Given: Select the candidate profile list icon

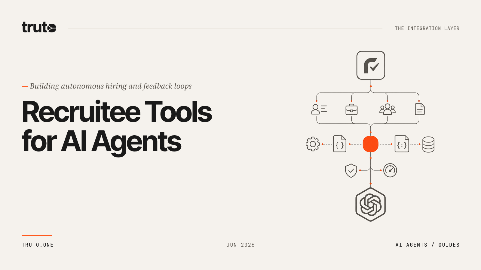Looking at the screenshot, I should pos(319,109).
